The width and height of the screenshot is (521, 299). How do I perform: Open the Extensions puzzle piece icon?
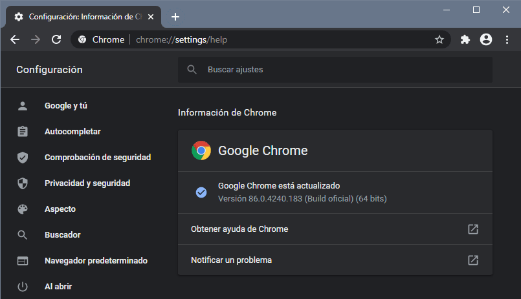coord(465,40)
